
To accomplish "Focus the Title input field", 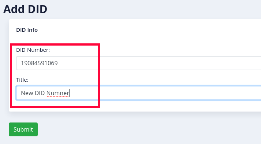I will (x=138, y=93).
